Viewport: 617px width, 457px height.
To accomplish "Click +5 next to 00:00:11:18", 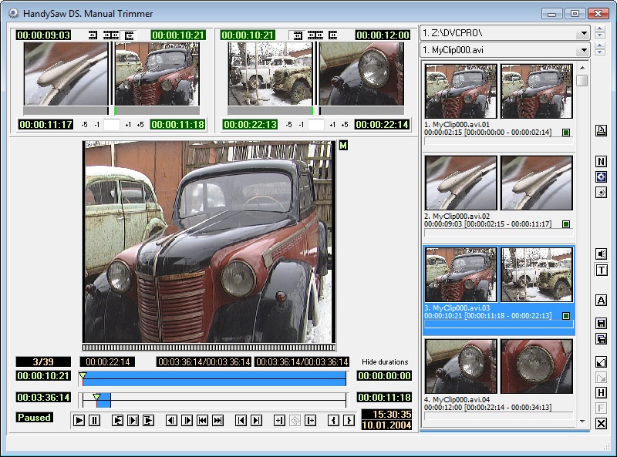I will tap(140, 125).
